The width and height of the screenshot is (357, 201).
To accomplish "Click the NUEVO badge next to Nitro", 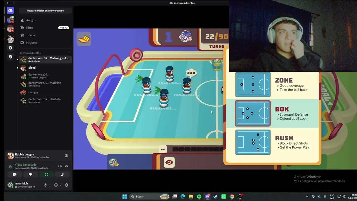I will [x=64, y=28].
